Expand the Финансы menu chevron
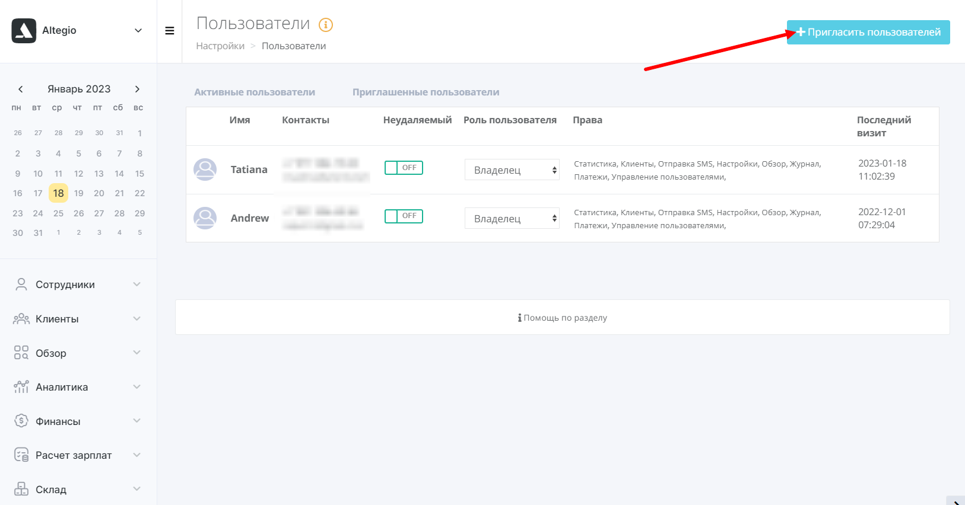The width and height of the screenshot is (965, 505). point(137,421)
